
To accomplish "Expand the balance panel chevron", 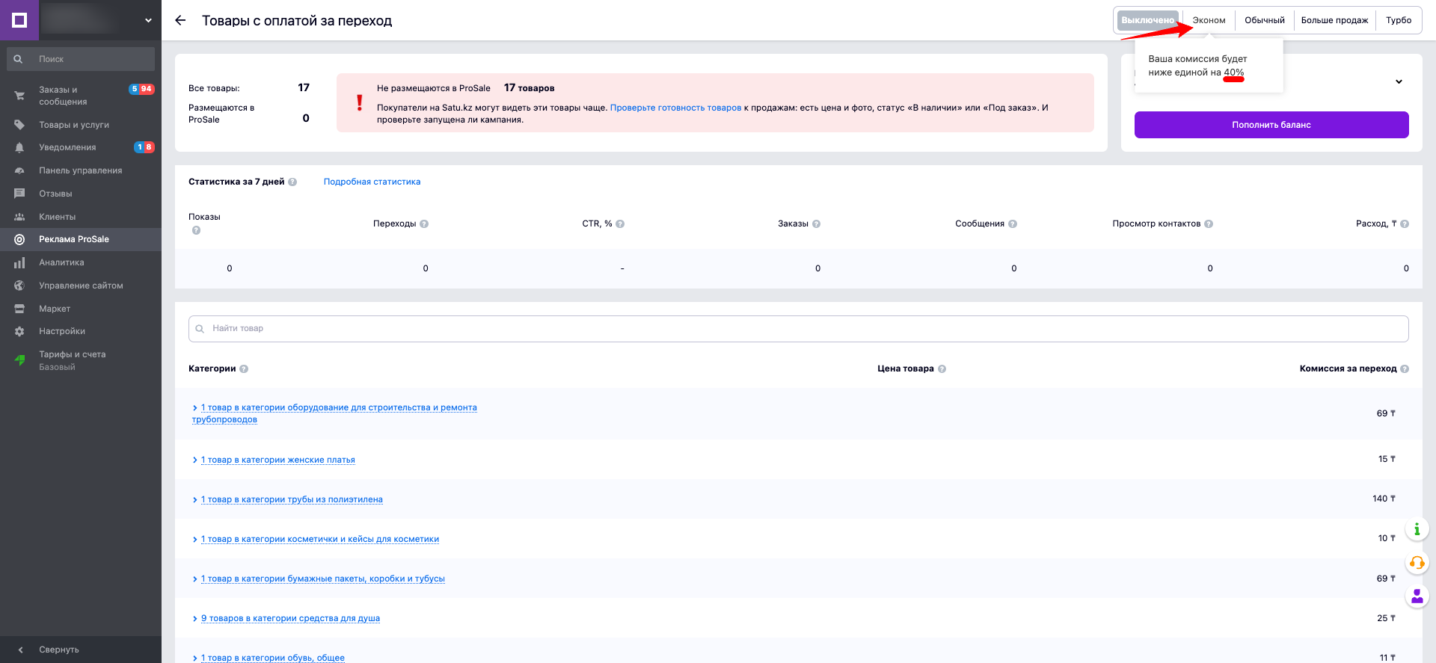I will [1399, 81].
